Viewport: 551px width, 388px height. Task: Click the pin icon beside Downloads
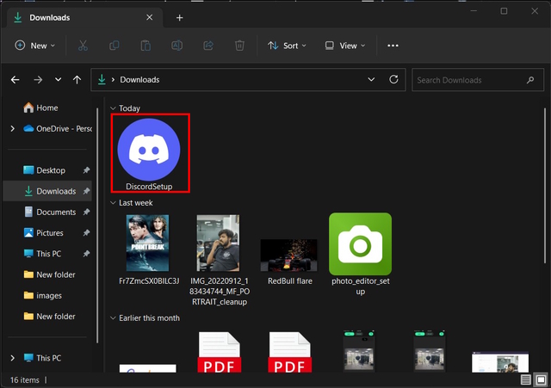click(x=86, y=191)
